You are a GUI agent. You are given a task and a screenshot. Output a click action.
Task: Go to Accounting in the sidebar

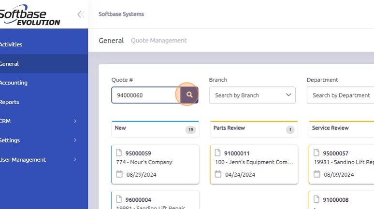click(14, 83)
